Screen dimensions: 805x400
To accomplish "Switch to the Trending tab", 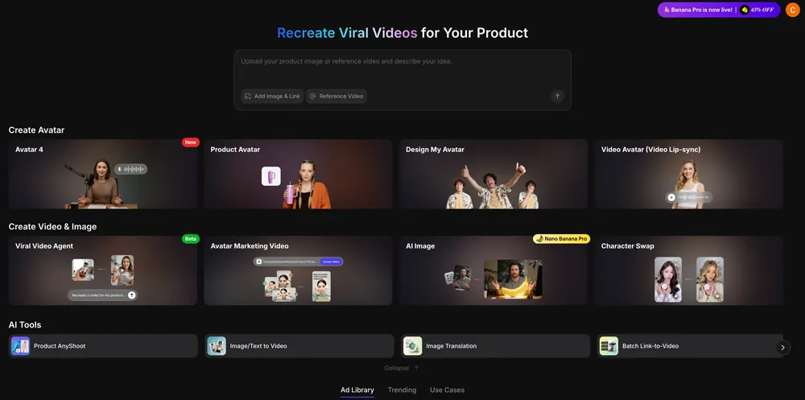I will pyautogui.click(x=402, y=390).
